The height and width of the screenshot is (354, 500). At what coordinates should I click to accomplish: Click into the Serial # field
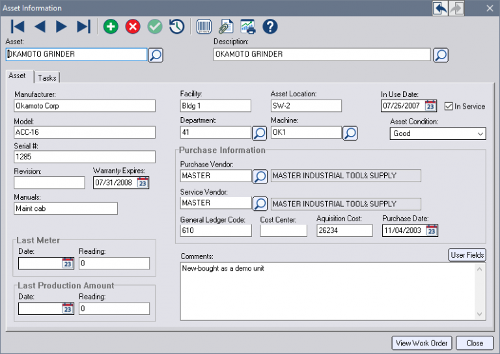(x=85, y=157)
